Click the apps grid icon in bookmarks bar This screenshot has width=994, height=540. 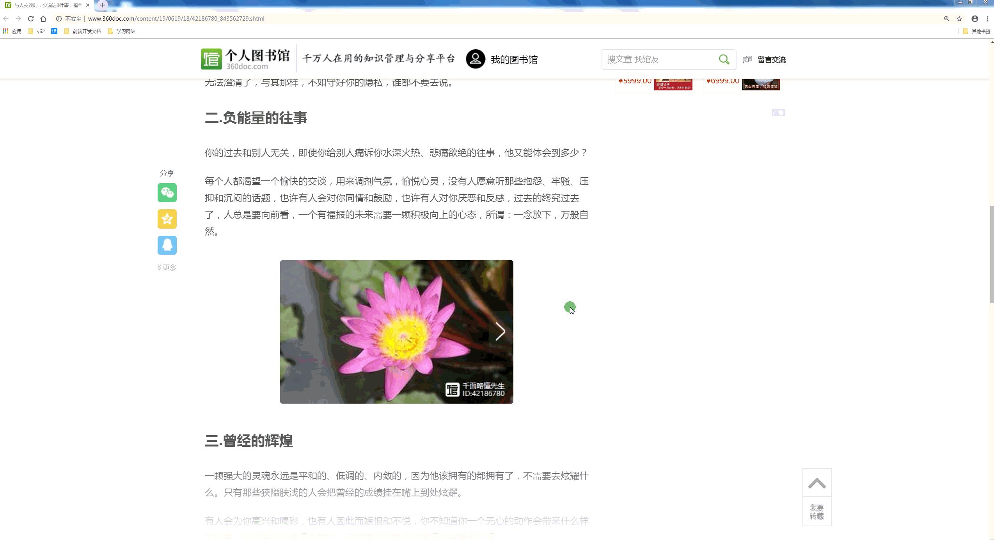point(5,31)
